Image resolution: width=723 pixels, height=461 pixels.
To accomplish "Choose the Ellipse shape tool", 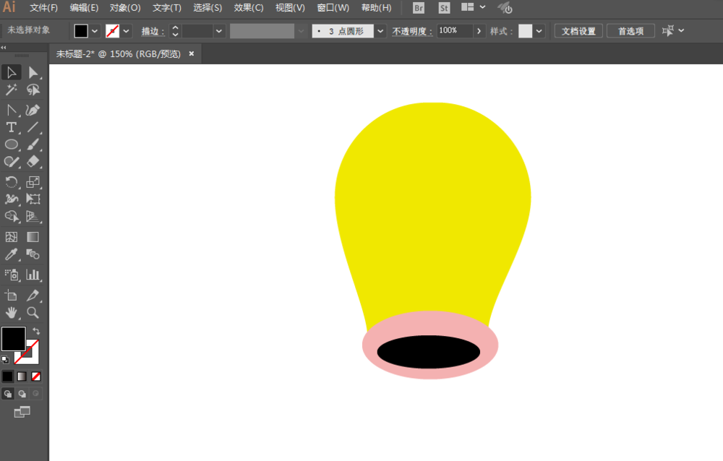I will (x=12, y=145).
